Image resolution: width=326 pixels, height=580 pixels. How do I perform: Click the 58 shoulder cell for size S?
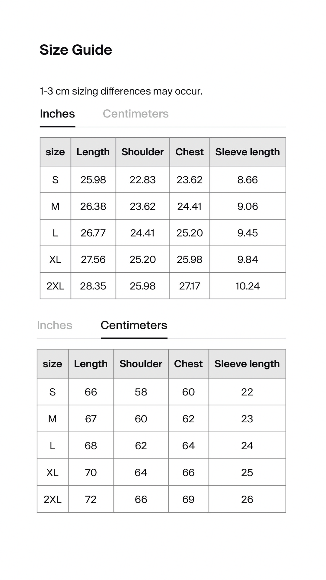[x=141, y=392]
